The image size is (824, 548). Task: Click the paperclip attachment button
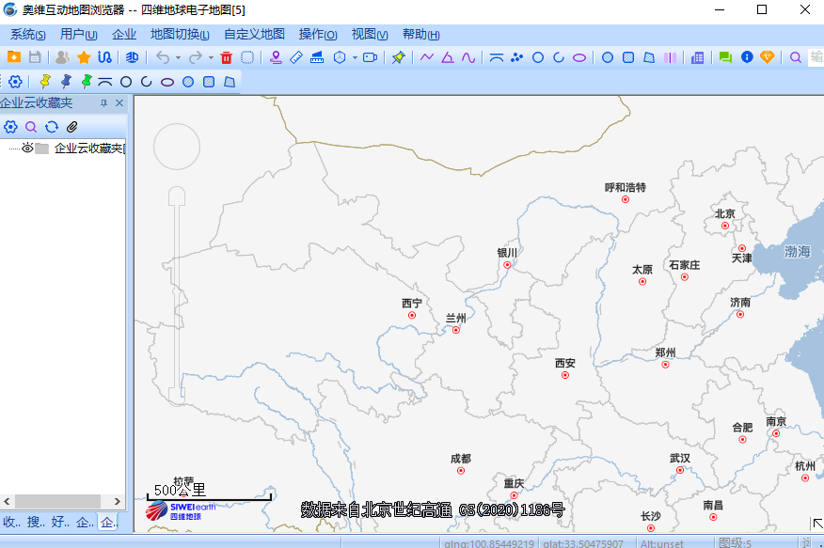coord(71,126)
